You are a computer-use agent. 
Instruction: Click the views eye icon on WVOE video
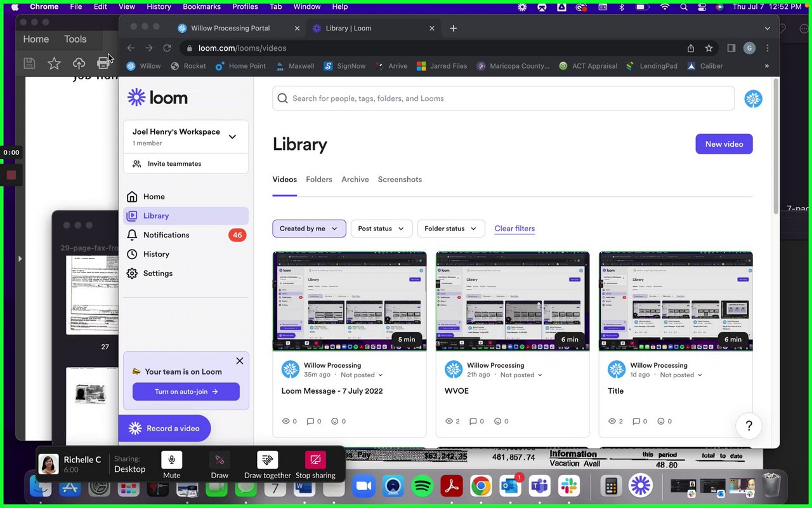pos(449,421)
